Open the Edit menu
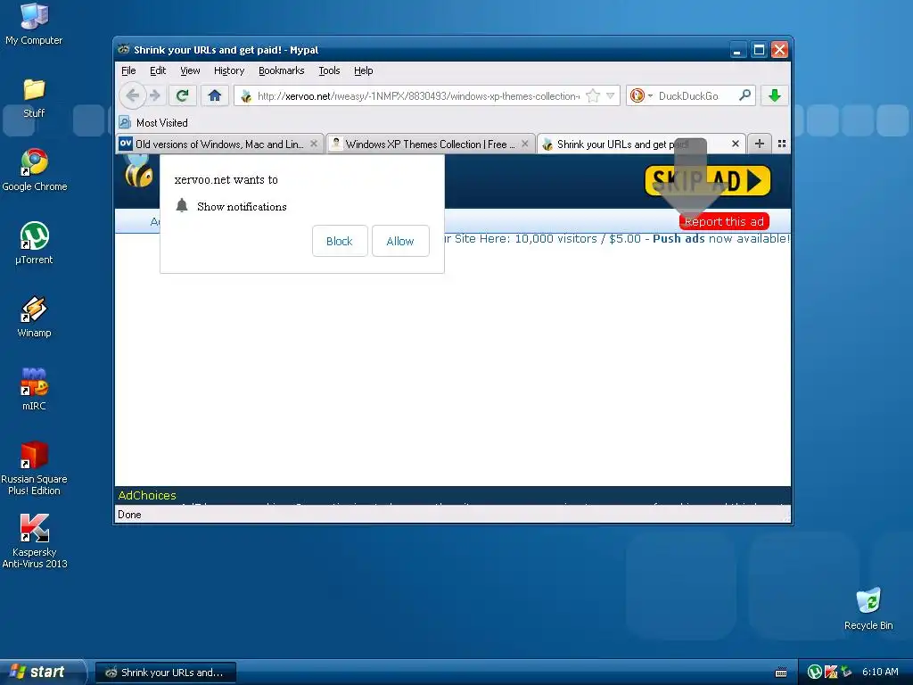The image size is (913, 685). coord(158,70)
